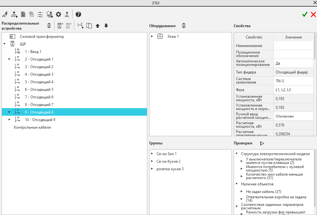Run checks with the Проверки play button
317x215 pixels.
pos(262,143)
